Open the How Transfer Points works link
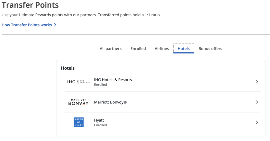270x141 pixels. (27, 25)
